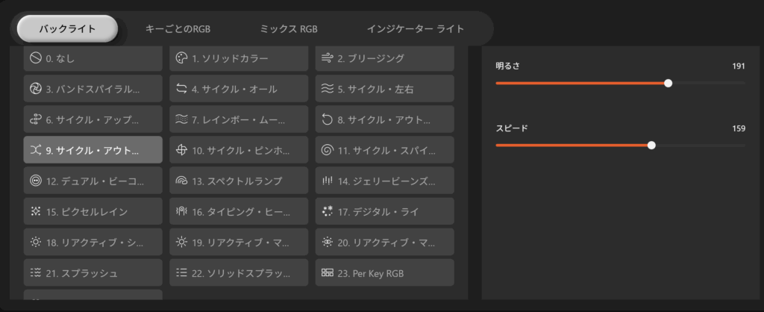Open the ミックス RGB tab

[289, 29]
